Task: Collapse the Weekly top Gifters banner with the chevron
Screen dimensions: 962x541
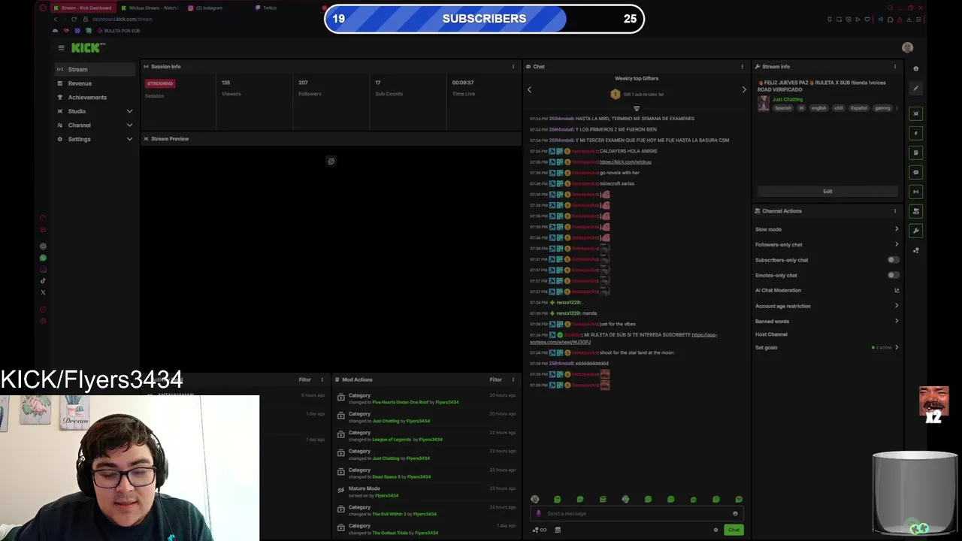Action: (x=637, y=108)
